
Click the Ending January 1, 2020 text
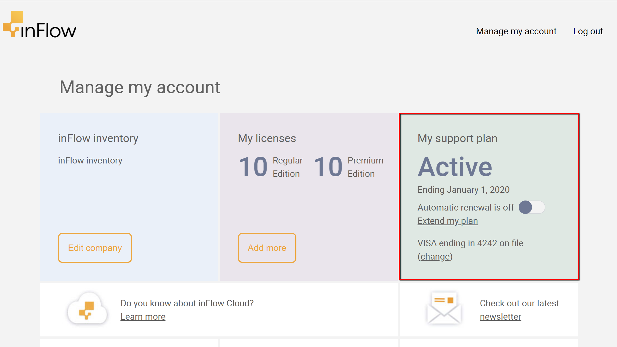pos(464,190)
